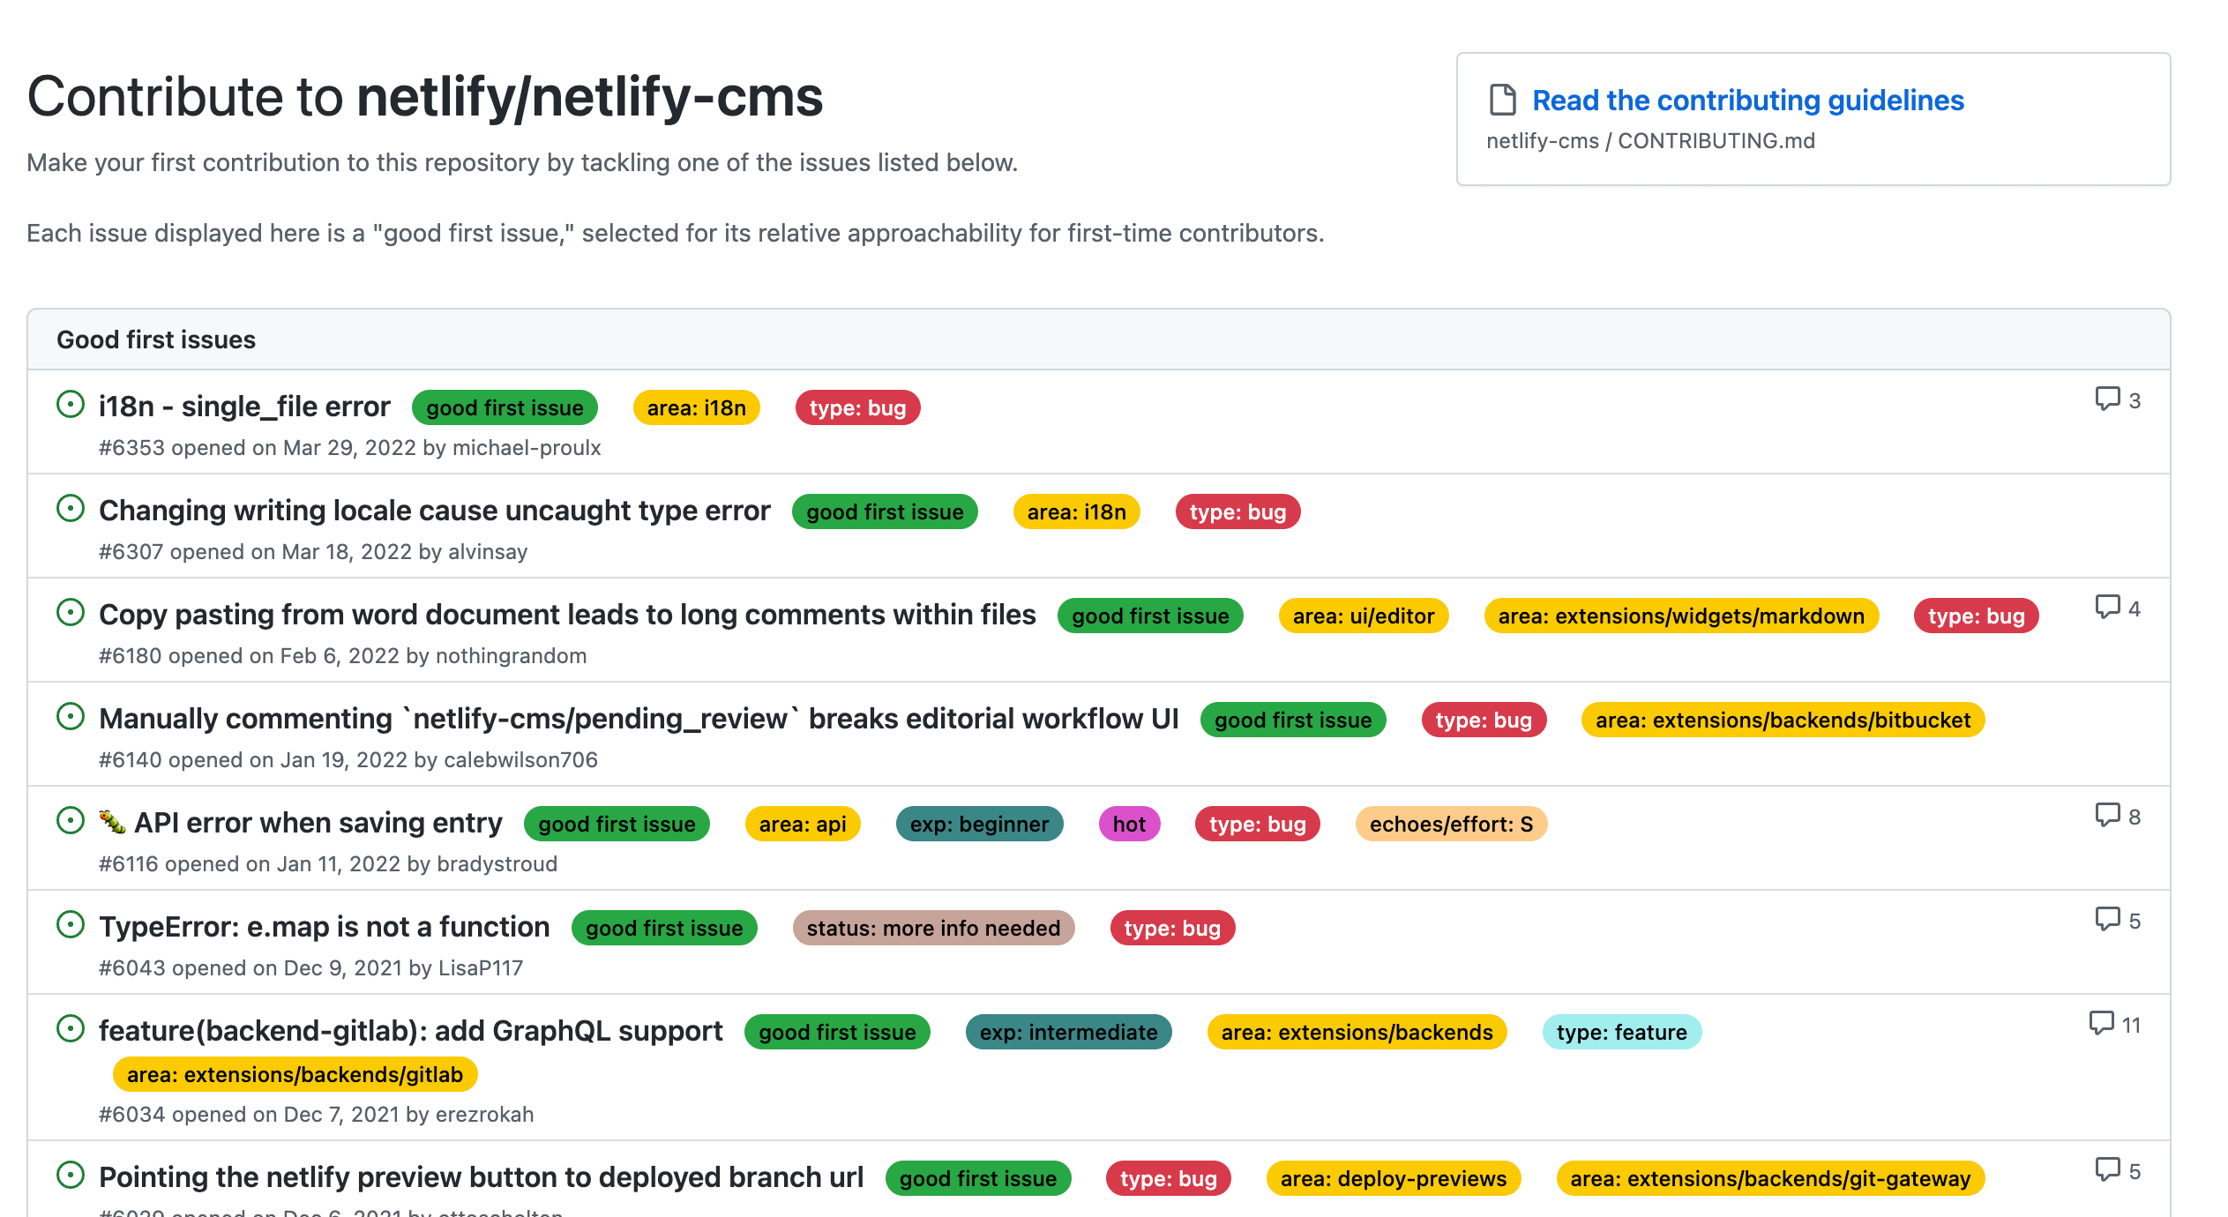Open issue 'TypeError: e.map is not a function'

pyautogui.click(x=325, y=927)
